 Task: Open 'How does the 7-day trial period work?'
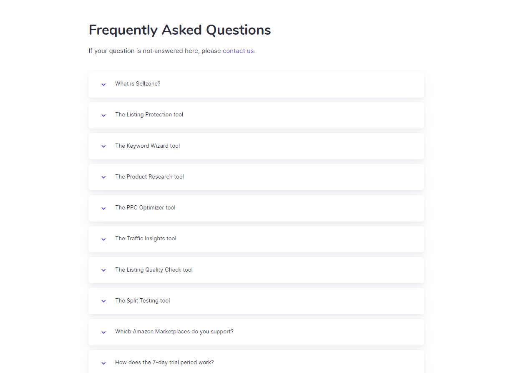(164, 363)
